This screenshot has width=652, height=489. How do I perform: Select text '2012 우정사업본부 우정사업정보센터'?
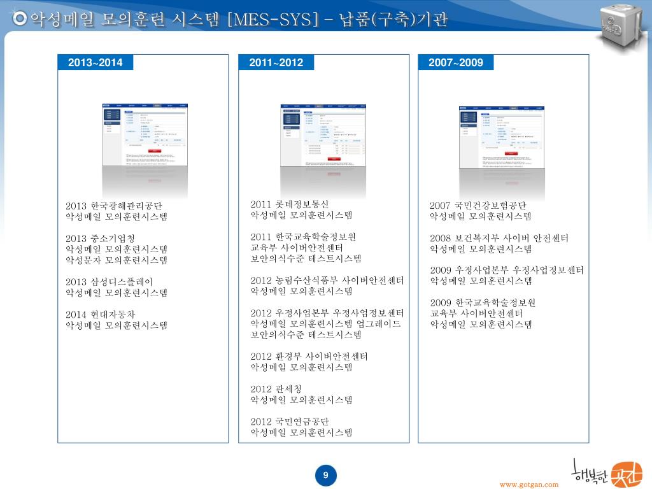327,313
